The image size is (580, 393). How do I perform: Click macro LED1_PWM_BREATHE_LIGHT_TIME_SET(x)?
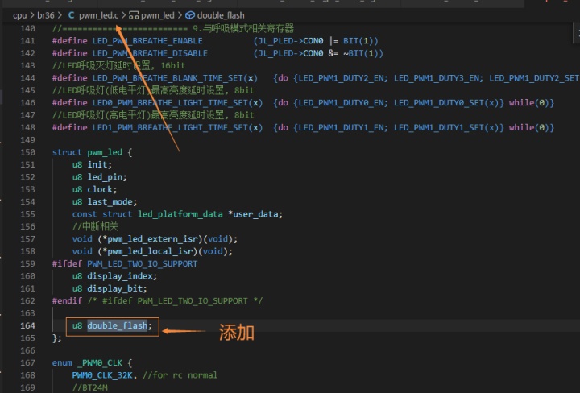click(x=177, y=127)
